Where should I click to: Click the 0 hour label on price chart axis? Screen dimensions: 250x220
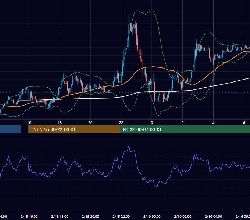pyautogui.click(x=152, y=122)
